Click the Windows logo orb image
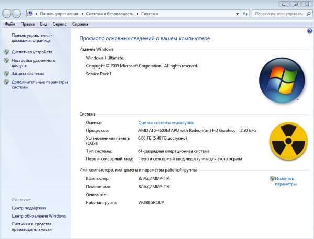Screen dimensions: 314x239 pyautogui.click(x=282, y=80)
